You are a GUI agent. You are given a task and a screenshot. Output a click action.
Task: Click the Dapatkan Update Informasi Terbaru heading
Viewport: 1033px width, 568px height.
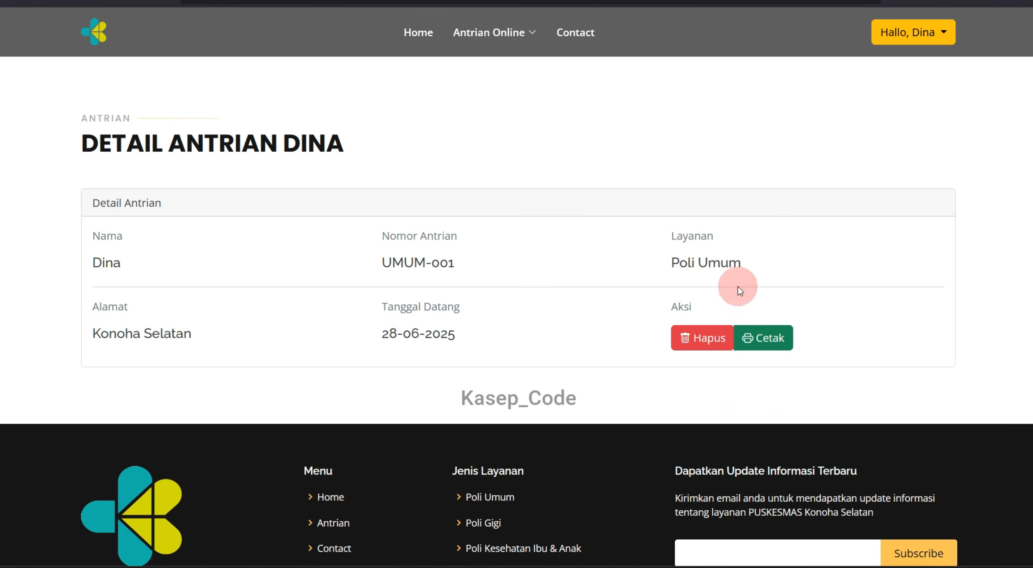[766, 471]
